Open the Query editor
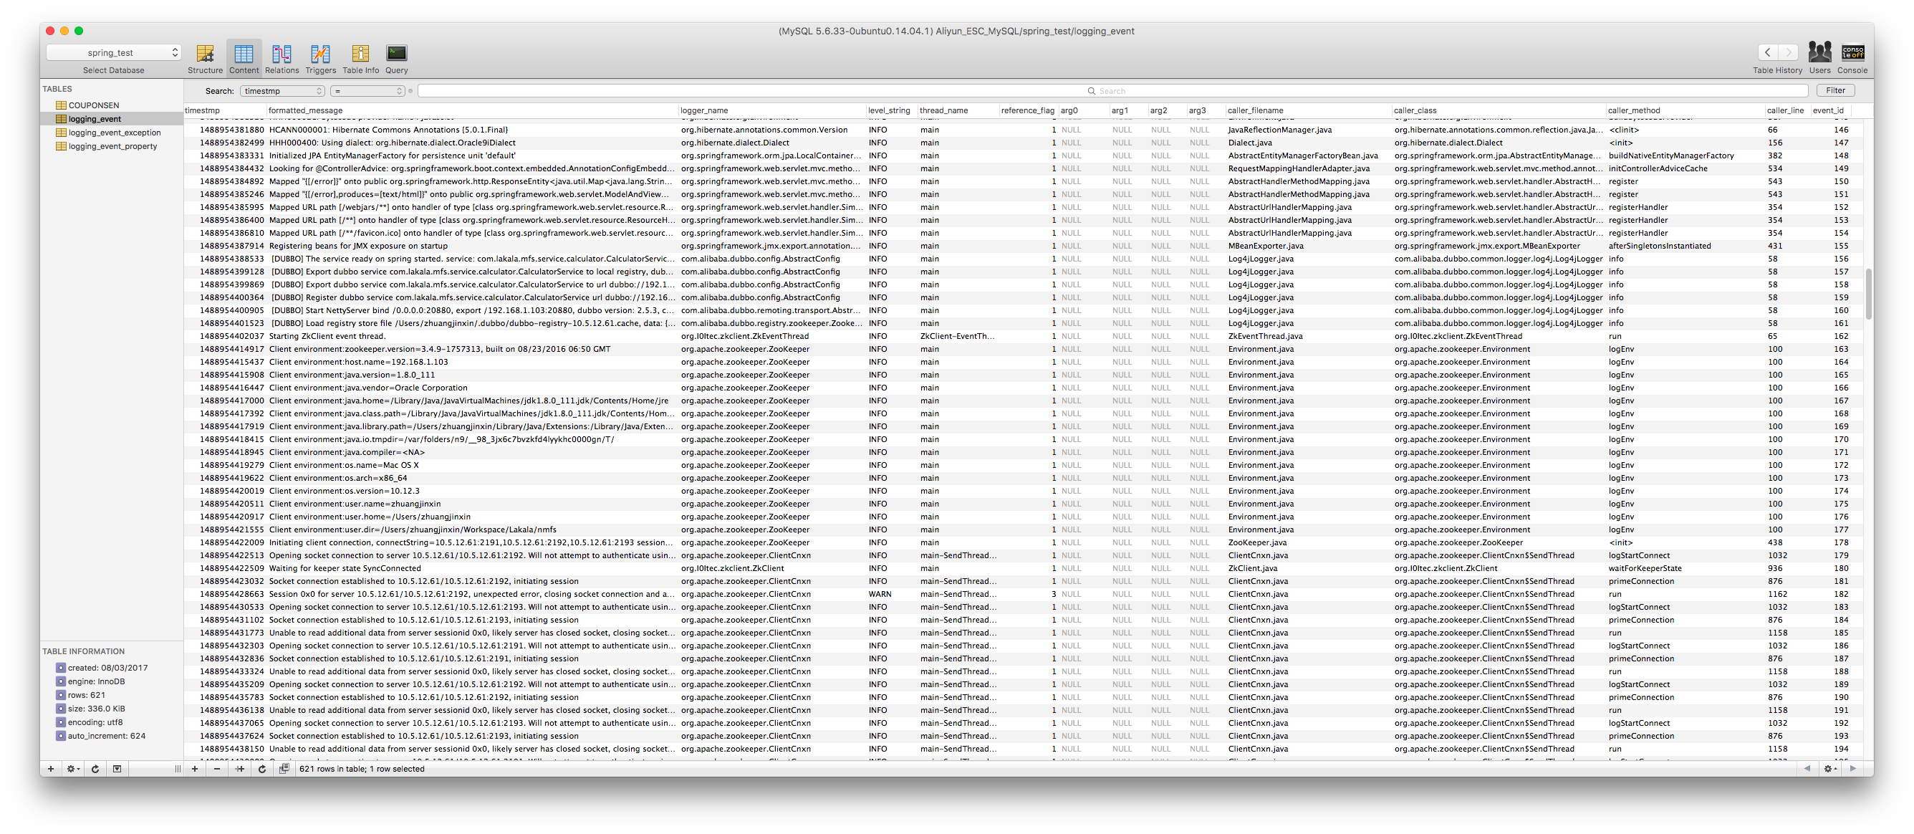1914x834 pixels. click(396, 54)
